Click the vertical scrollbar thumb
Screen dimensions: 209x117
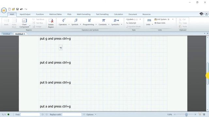click(208, 73)
